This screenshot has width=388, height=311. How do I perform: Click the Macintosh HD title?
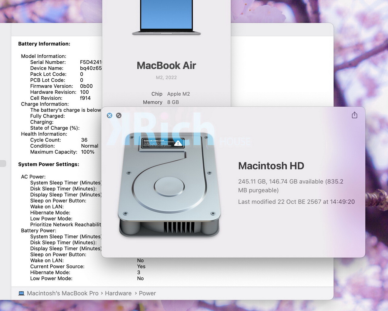(x=271, y=166)
